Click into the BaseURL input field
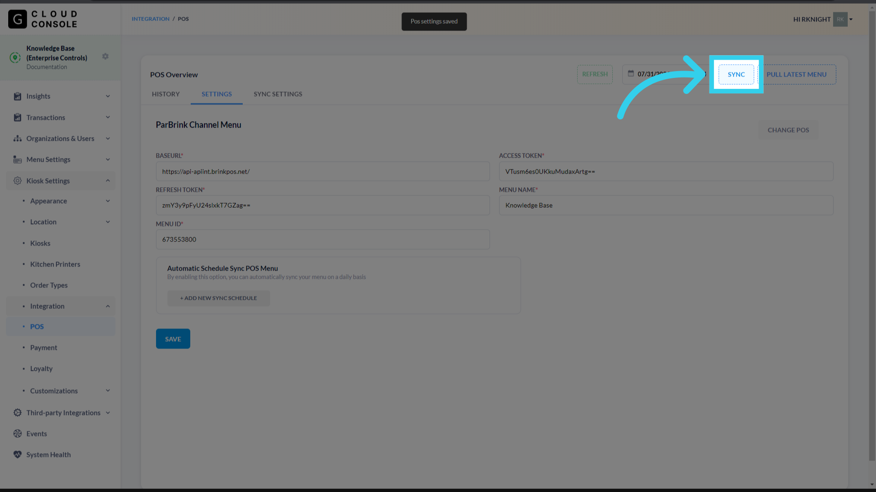 323,171
